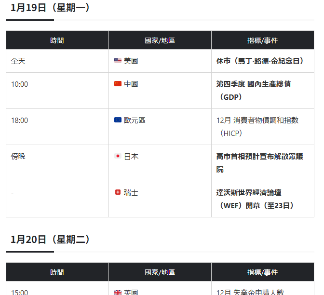Click the China flag icon
324x295 pixels.
tap(118, 84)
